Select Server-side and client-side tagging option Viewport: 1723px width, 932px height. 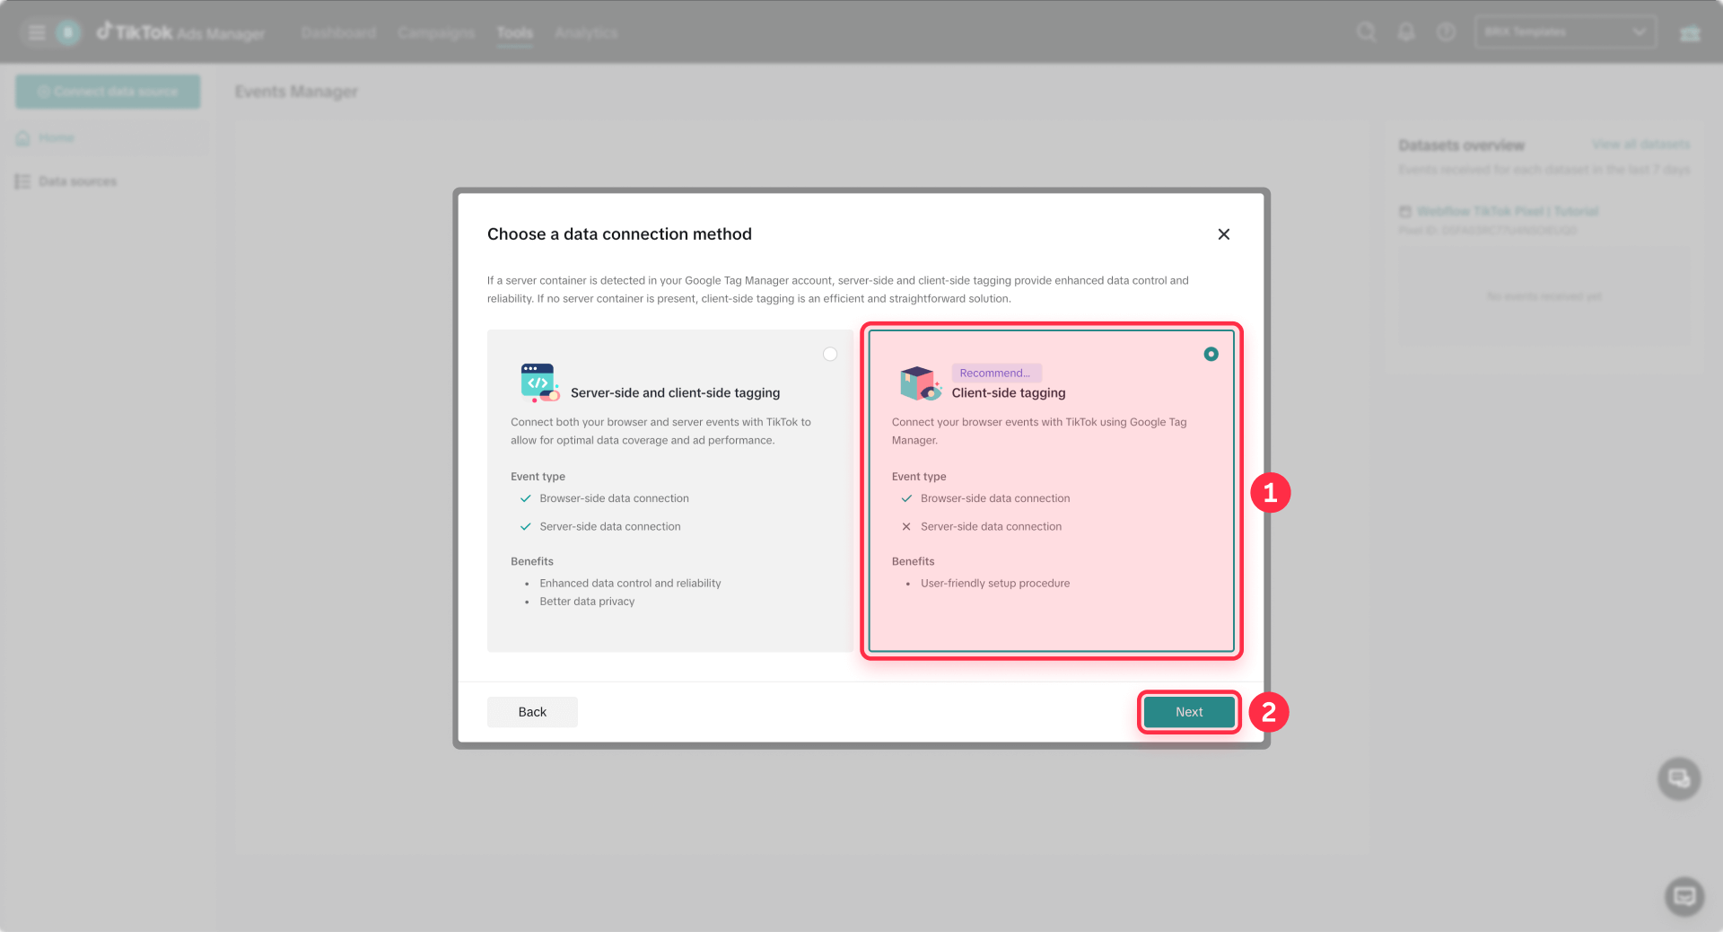(669, 490)
